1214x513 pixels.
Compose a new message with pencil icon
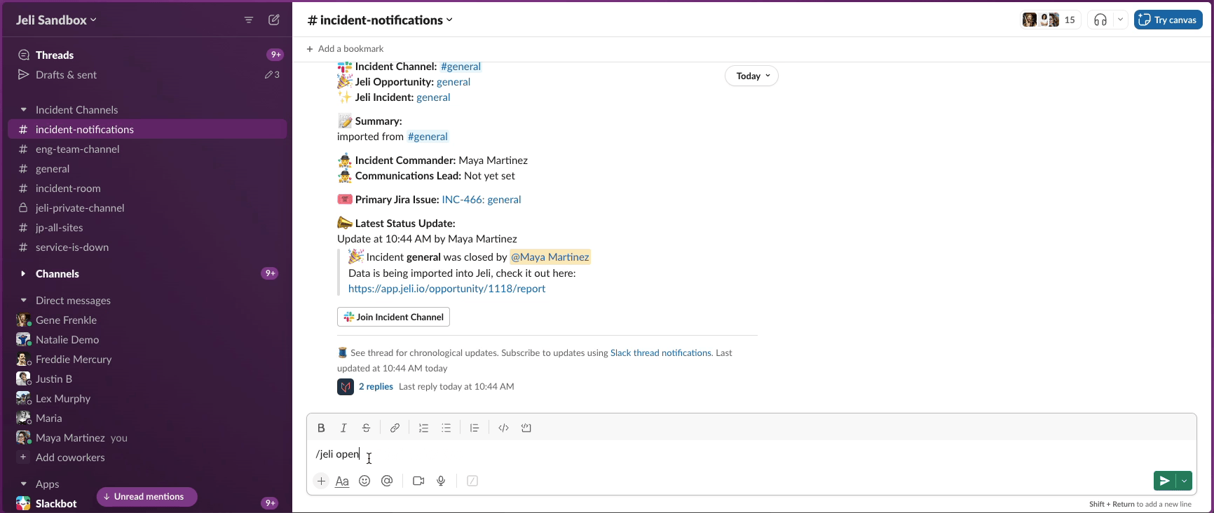click(274, 20)
